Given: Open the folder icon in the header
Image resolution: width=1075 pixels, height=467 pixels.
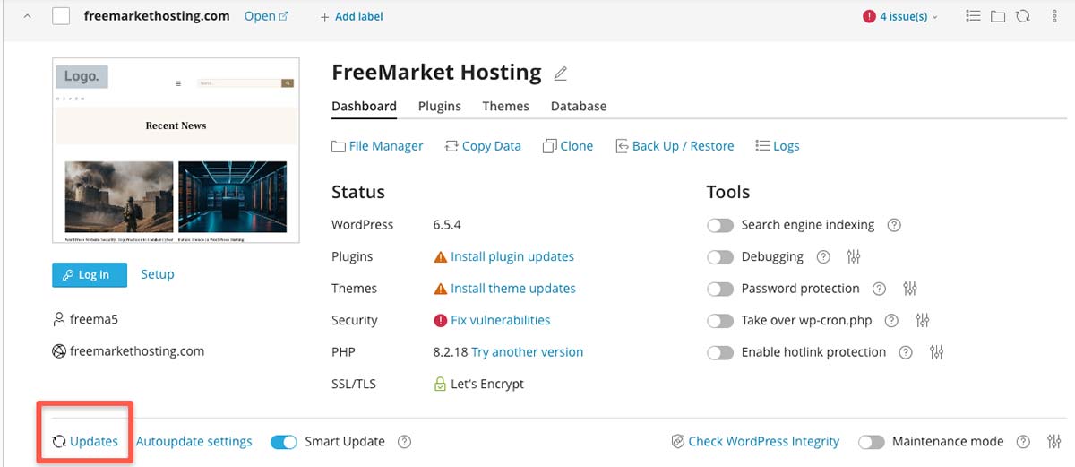Looking at the screenshot, I should pyautogui.click(x=998, y=16).
